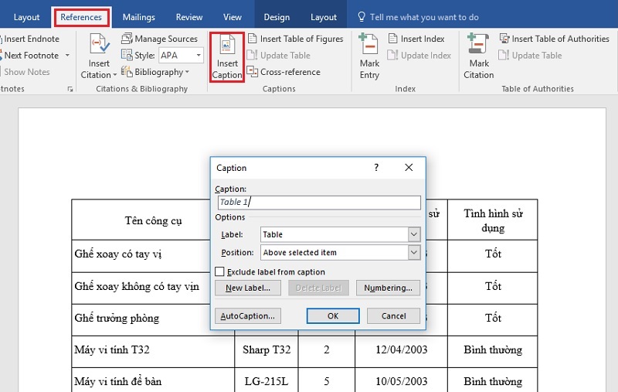
Task: Click Insert Caption in the ribbon
Action: [x=227, y=57]
